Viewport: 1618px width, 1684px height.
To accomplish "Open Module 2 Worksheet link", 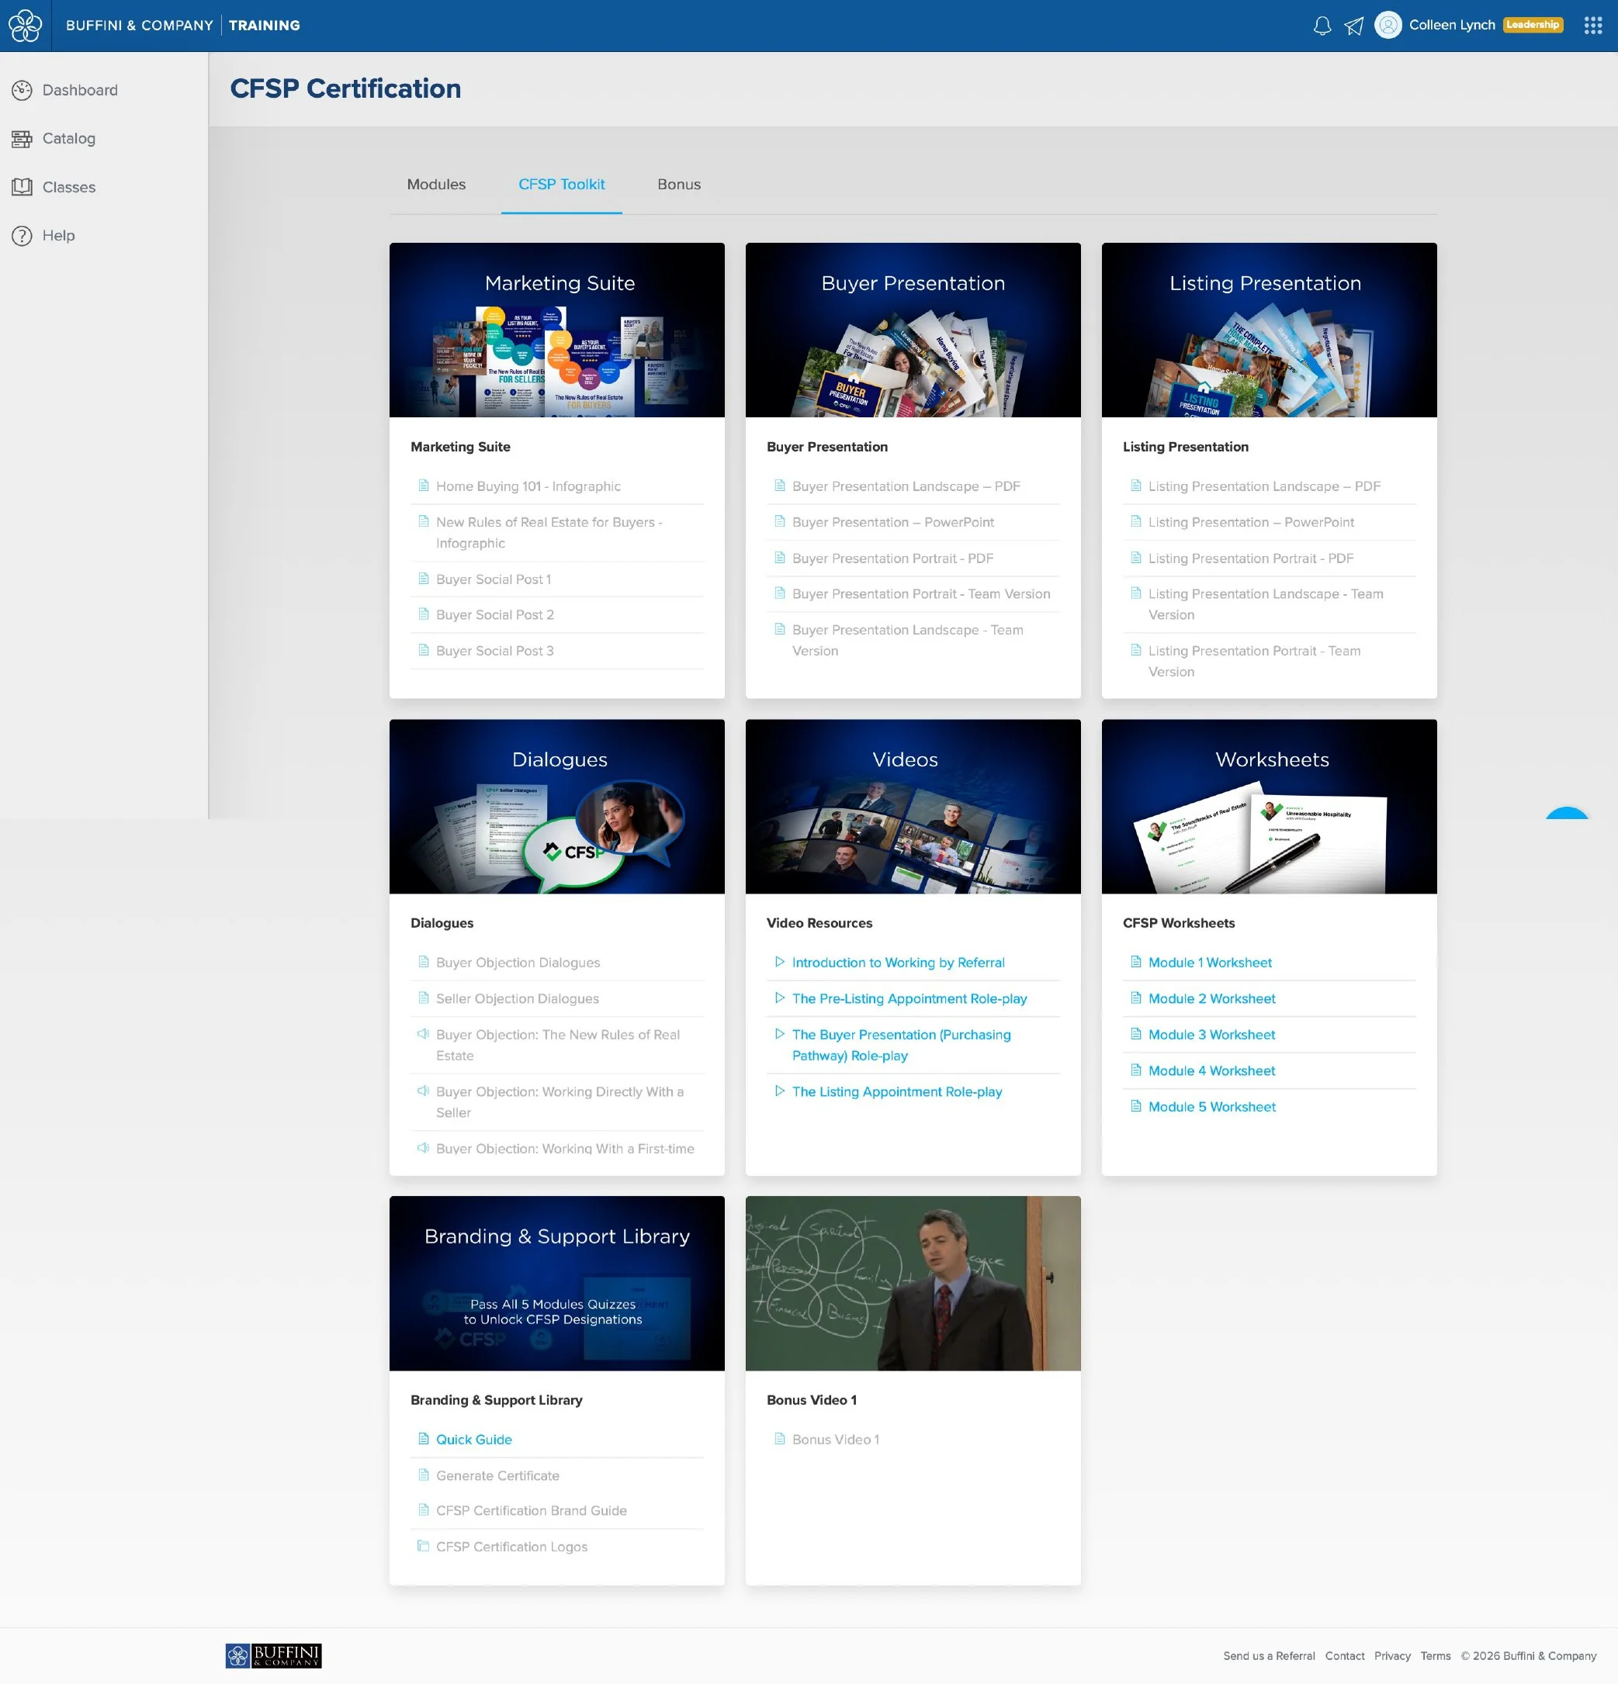I will click(x=1211, y=998).
